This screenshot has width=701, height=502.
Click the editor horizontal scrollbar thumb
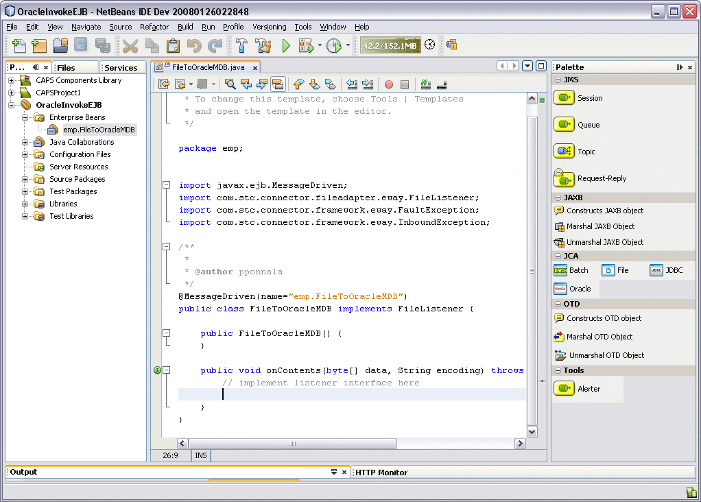click(x=294, y=444)
